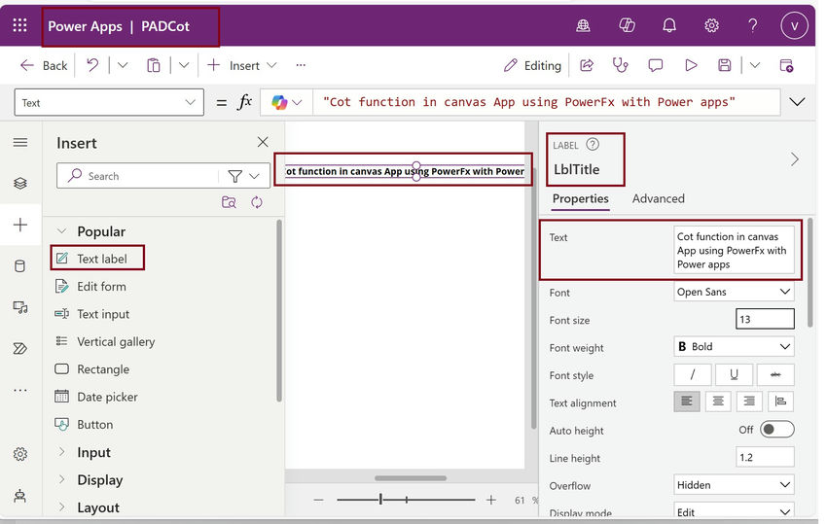Image resolution: width=827 pixels, height=524 pixels.
Task: Click the Undo icon
Action: pyautogui.click(x=92, y=65)
